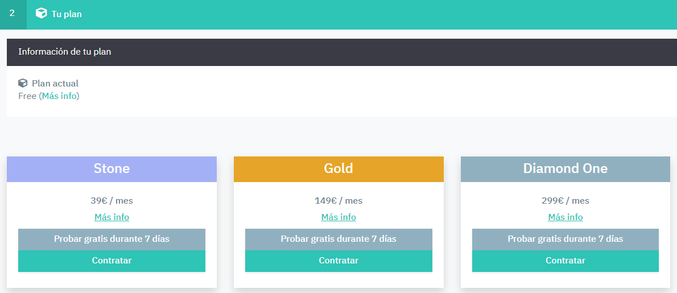The width and height of the screenshot is (677, 293).
Task: Click the 299€ / mes price text
Action: pos(565,201)
